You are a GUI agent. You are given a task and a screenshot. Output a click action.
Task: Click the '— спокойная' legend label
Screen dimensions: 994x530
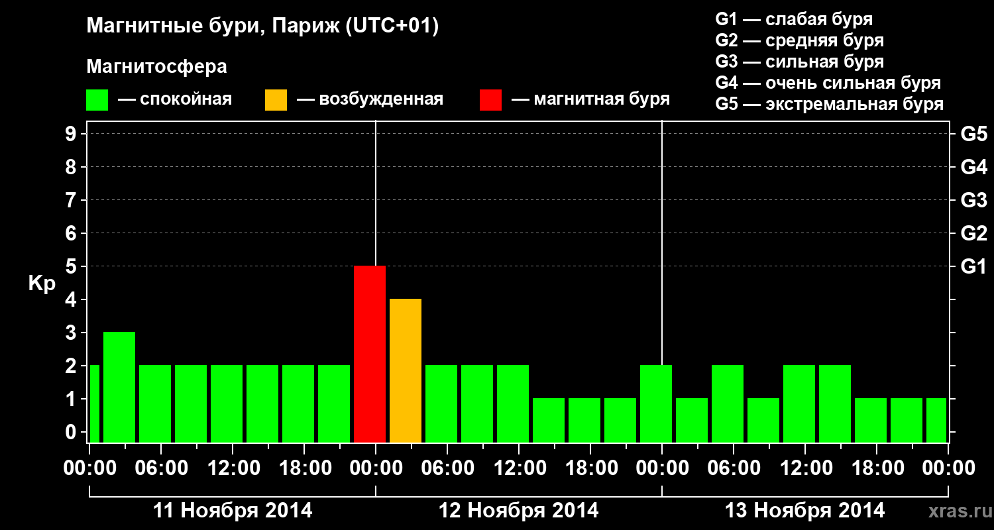(175, 99)
